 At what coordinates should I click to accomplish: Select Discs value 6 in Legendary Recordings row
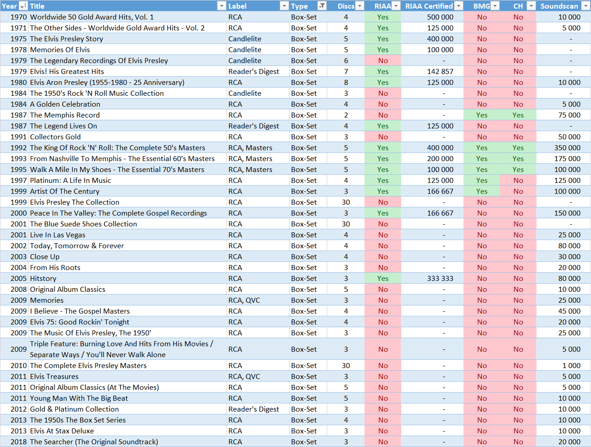[x=346, y=60]
